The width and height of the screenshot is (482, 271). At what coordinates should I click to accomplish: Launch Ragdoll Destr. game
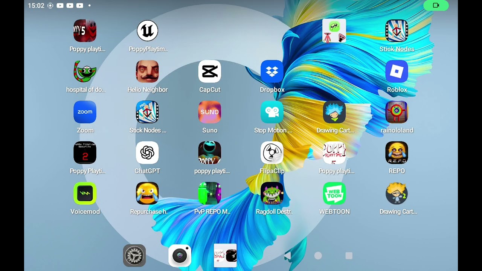(x=272, y=193)
